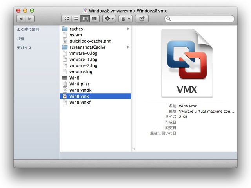Click the window title Windows8.vmx text
This screenshot has width=251, height=188.
click(x=152, y=11)
